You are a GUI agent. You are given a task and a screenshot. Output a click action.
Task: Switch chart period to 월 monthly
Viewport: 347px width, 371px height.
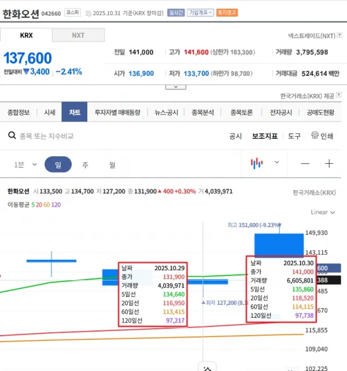112,164
